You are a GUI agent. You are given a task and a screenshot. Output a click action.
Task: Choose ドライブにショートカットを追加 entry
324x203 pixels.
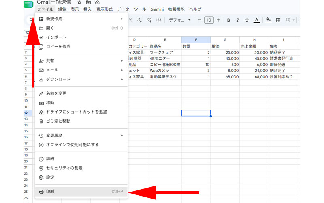81,112
